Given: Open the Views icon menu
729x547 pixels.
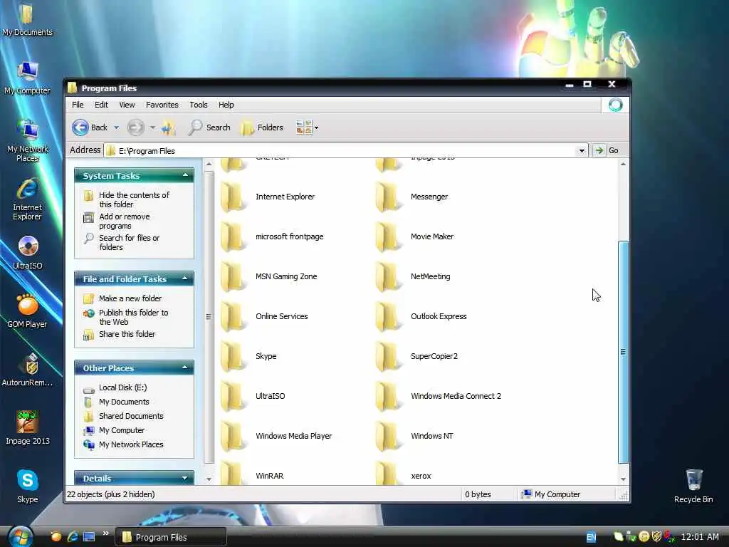Looking at the screenshot, I should click(x=308, y=127).
